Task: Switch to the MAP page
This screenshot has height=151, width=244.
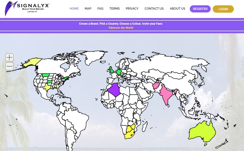Action: pyautogui.click(x=88, y=8)
